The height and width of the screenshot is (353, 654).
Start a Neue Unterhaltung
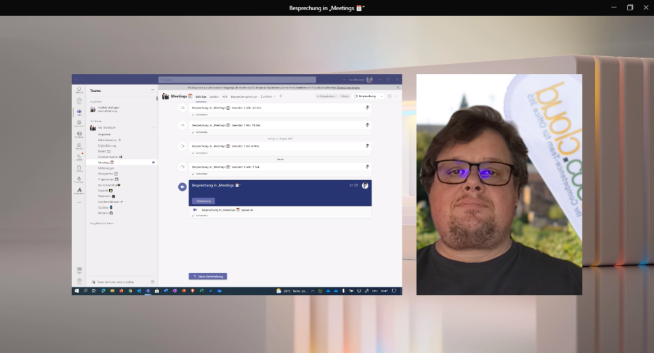(208, 276)
